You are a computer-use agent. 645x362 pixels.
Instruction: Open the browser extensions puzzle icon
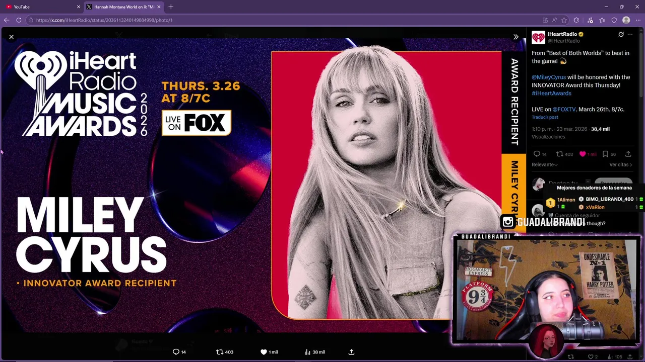pyautogui.click(x=576, y=20)
